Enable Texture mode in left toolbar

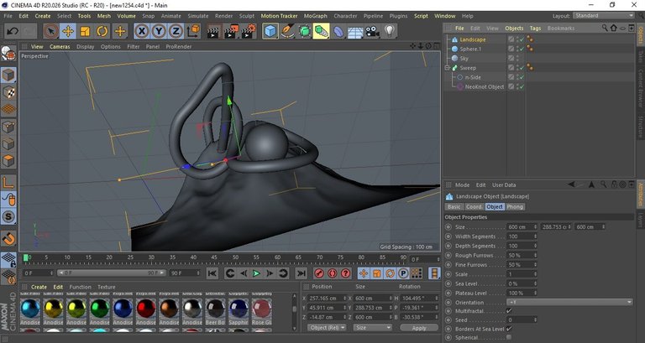coord(8,92)
